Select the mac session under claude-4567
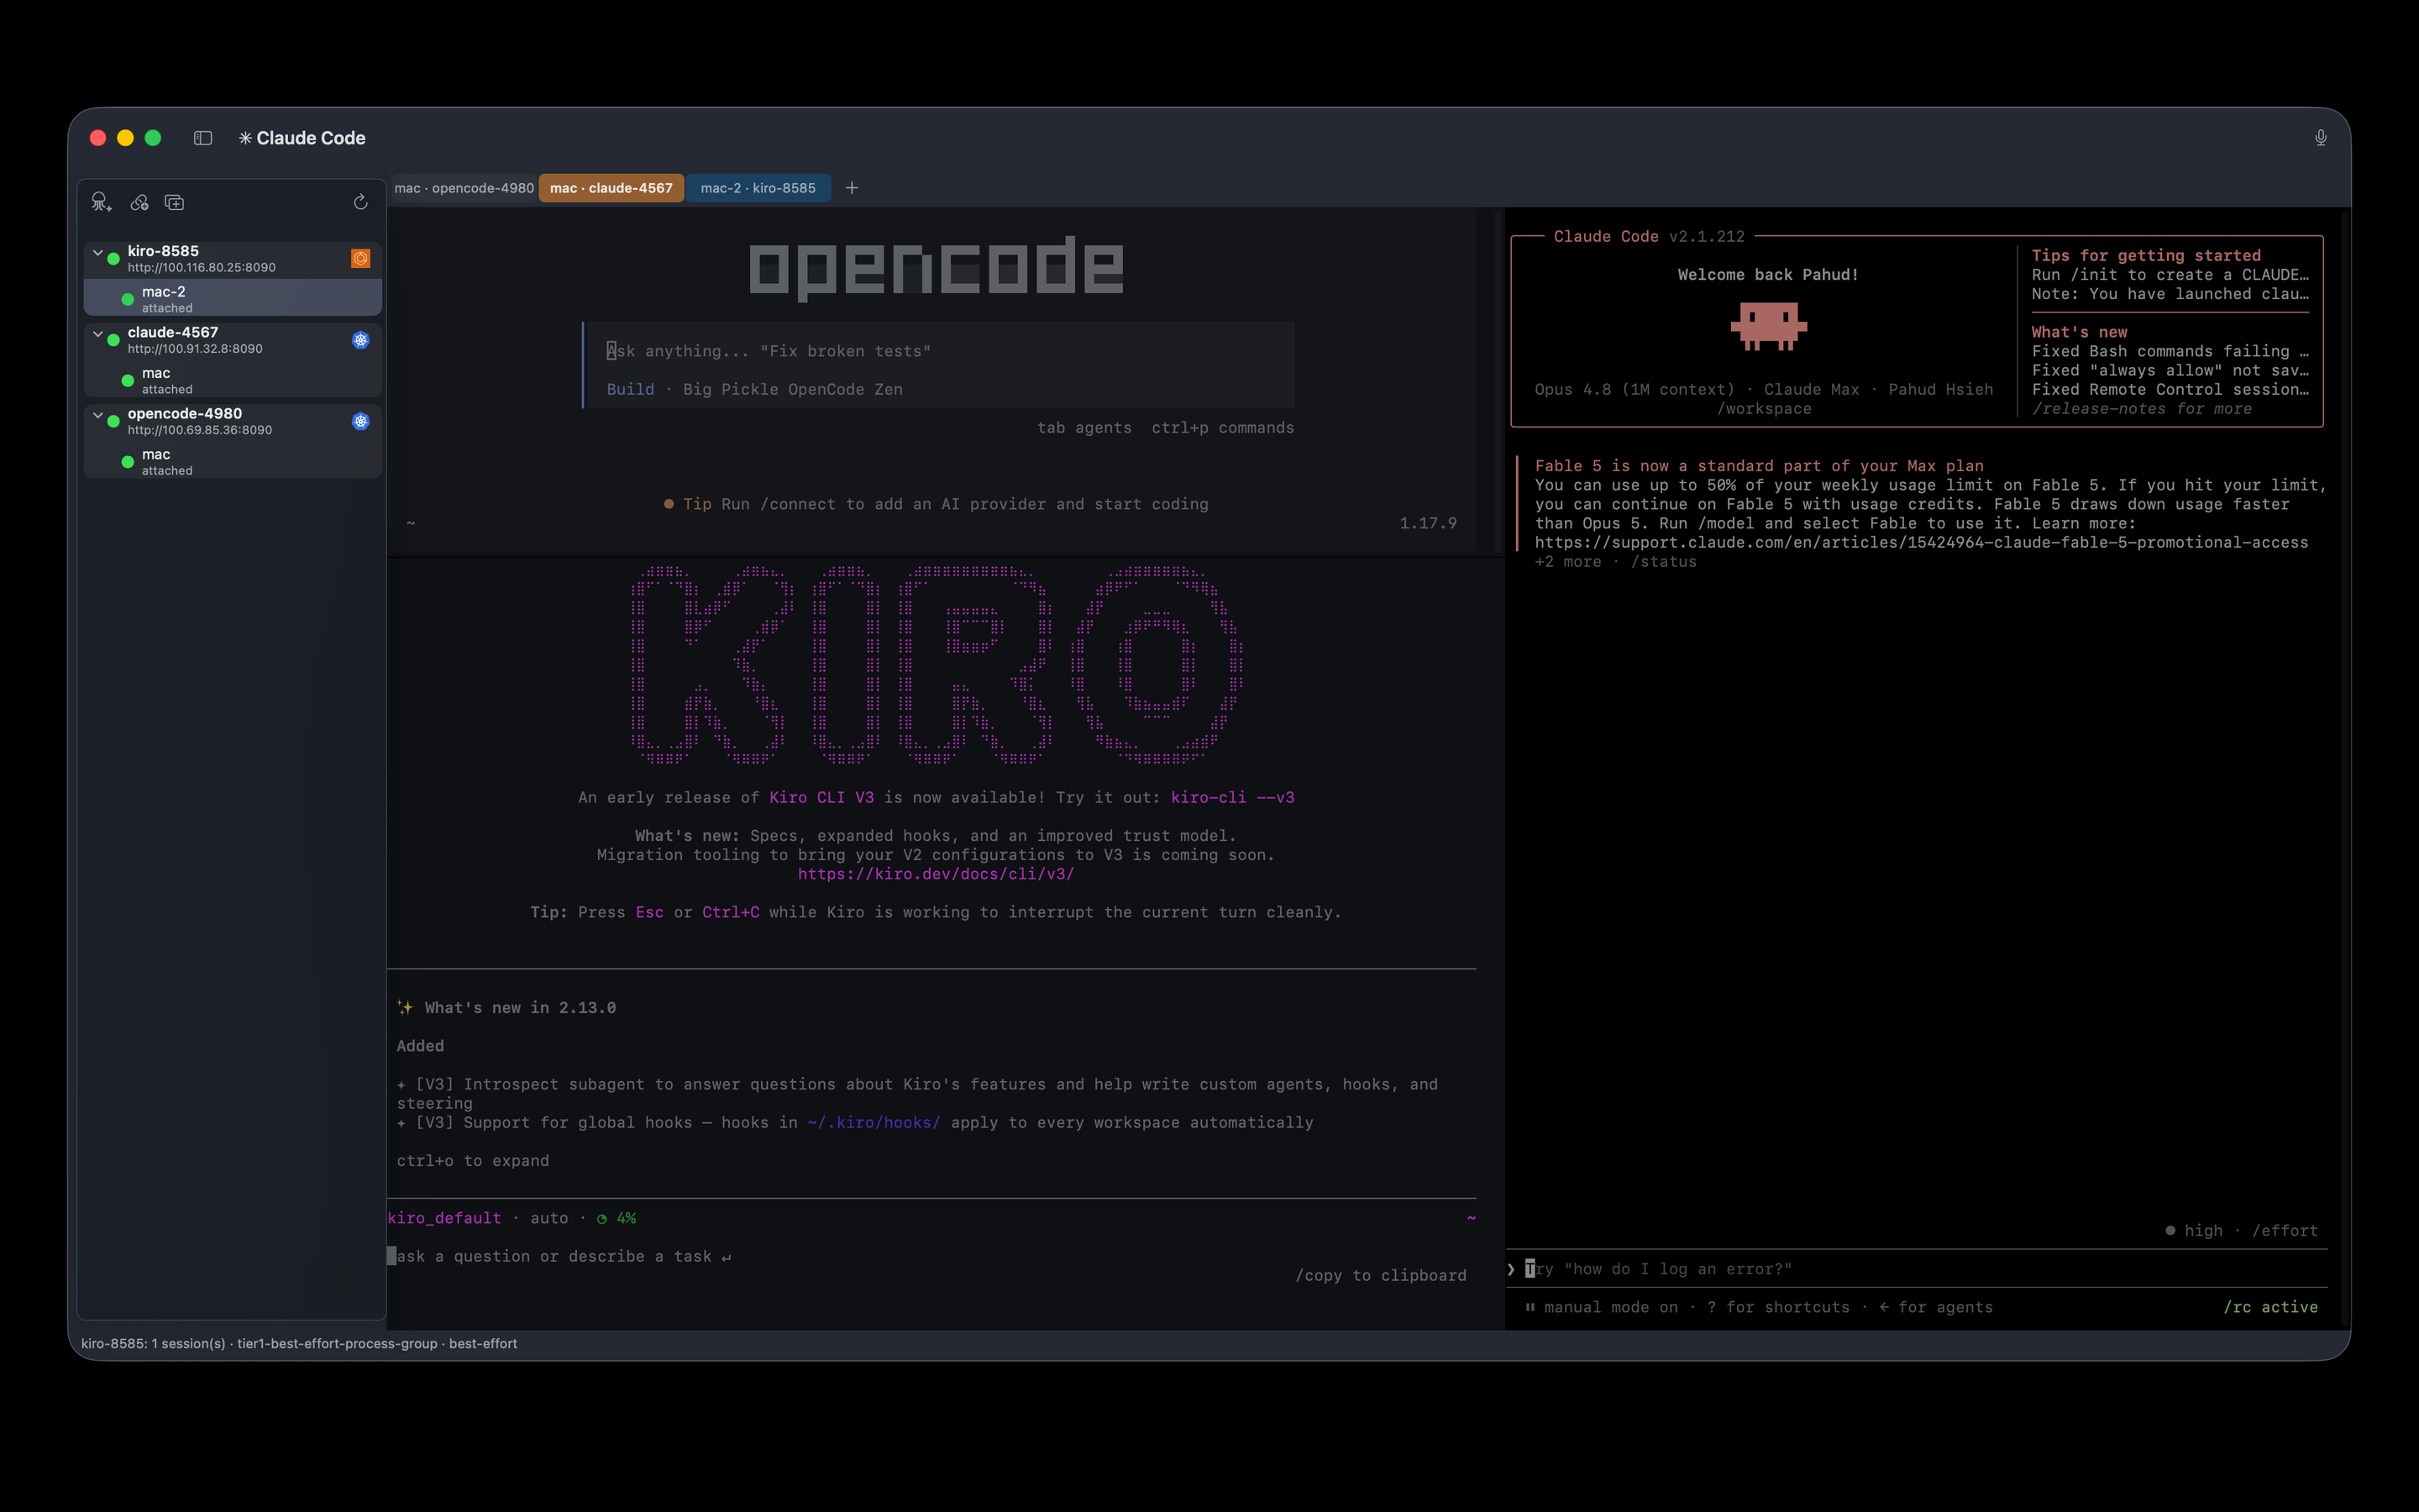The height and width of the screenshot is (1512, 2419). tap(233, 380)
